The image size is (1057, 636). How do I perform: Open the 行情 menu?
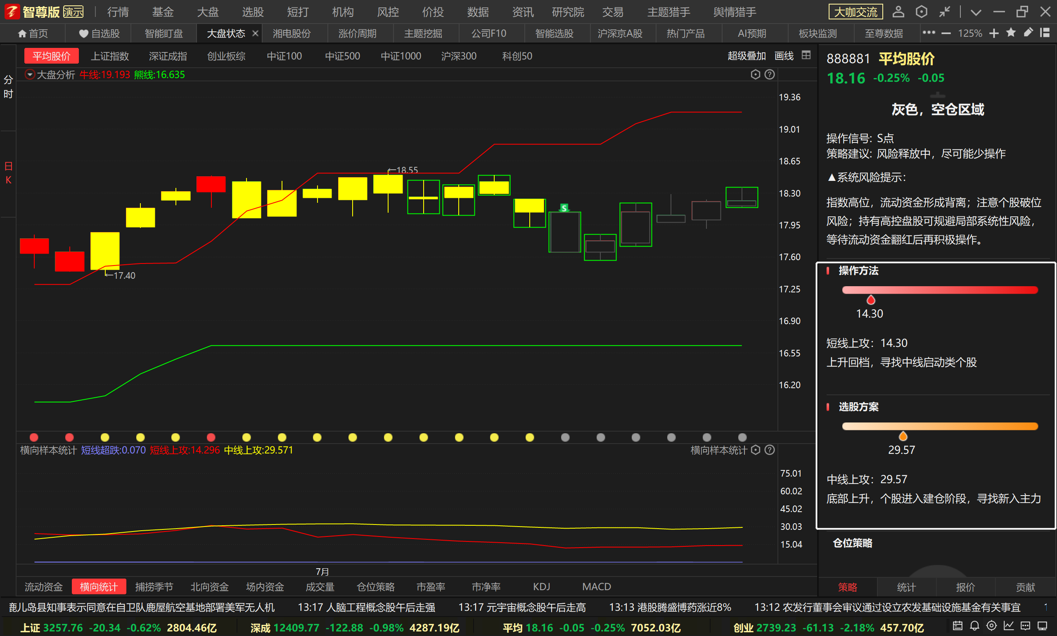(x=118, y=12)
